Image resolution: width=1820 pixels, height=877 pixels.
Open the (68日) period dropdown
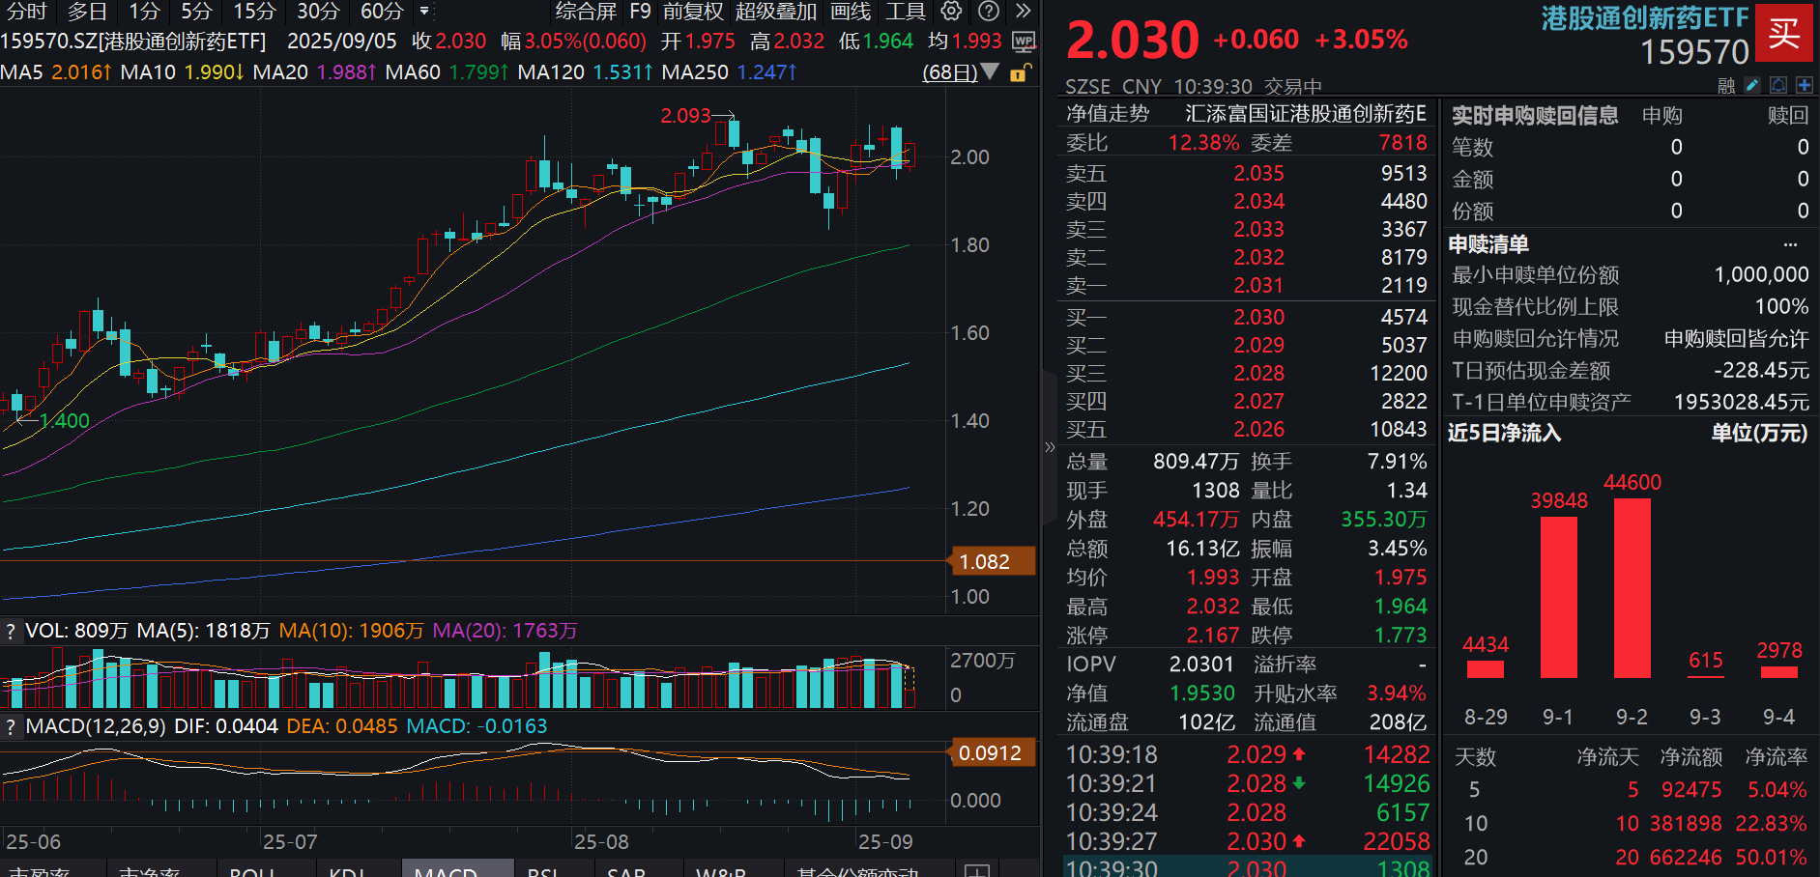coord(990,72)
